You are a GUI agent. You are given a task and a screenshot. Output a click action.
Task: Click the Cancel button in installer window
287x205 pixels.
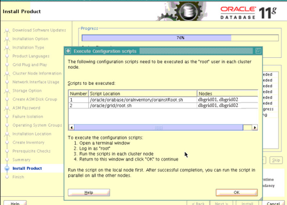pyautogui.click(x=273, y=203)
